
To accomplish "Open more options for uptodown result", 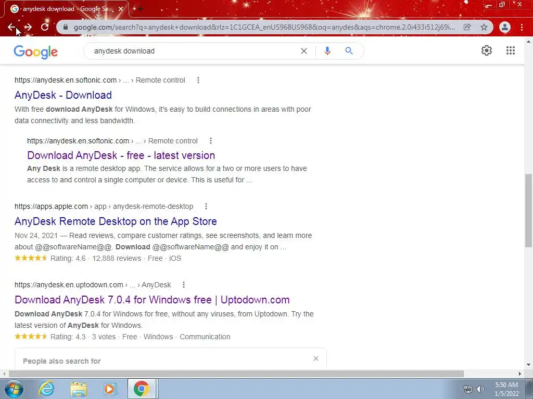I will 184,285.
